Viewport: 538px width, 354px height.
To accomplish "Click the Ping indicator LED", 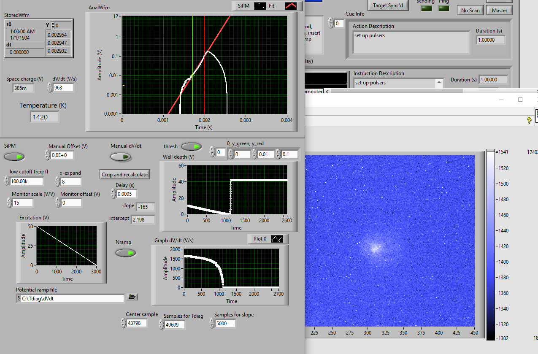I will (443, 8).
